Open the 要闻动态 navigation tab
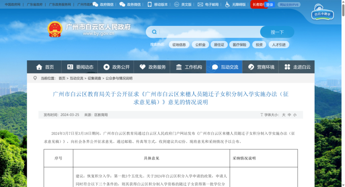 click(80, 67)
